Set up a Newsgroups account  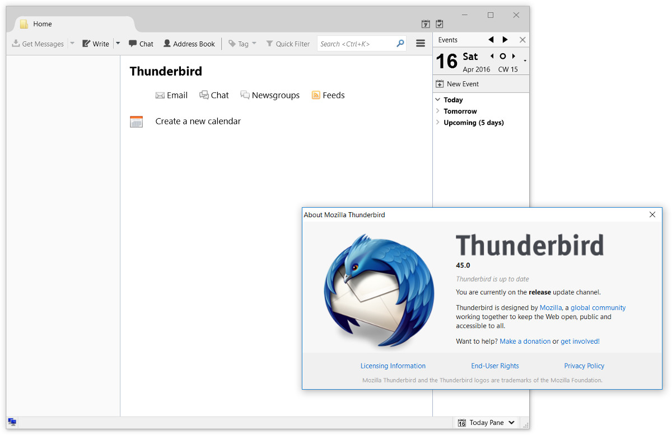[270, 95]
